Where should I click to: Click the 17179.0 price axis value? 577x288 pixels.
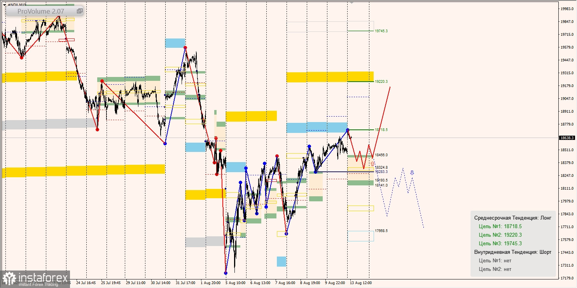(x=567, y=278)
